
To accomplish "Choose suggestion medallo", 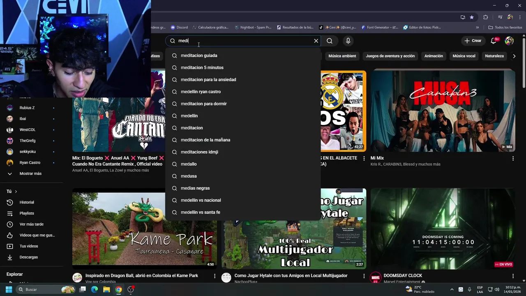I will click(243, 164).
